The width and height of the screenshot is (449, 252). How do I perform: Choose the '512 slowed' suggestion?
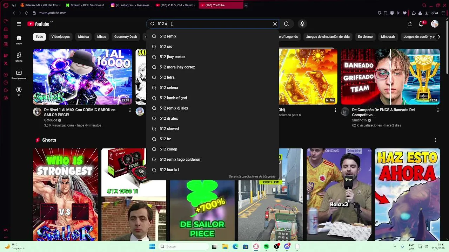click(x=213, y=129)
